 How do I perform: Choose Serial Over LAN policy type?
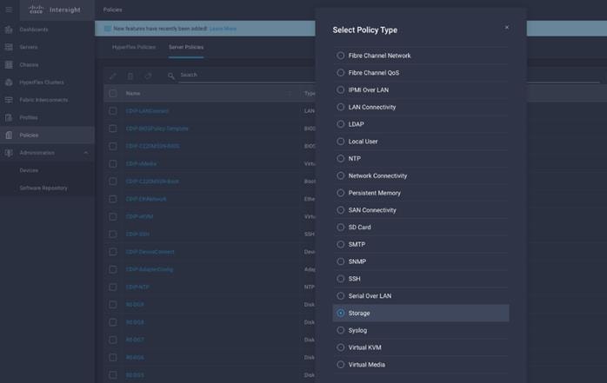[340, 296]
